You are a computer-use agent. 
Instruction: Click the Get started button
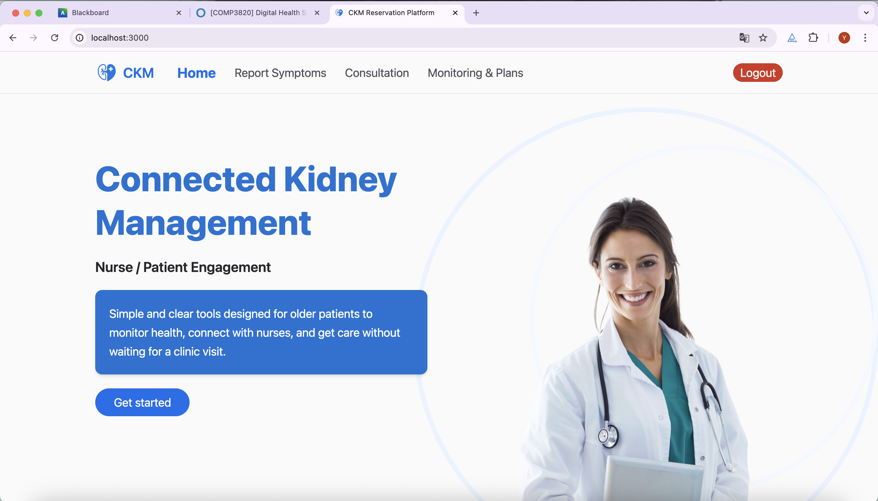pyautogui.click(x=142, y=402)
